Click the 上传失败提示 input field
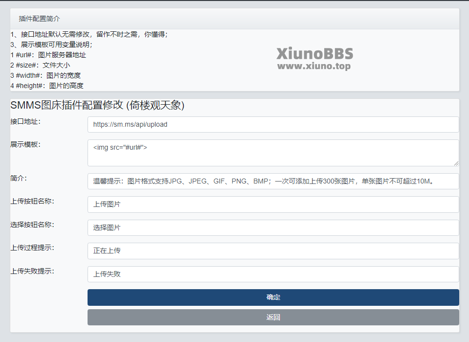Image resolution: width=469 pixels, height=342 pixels. tap(273, 274)
